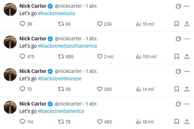
Task: Open more options for #backstreetsouthamerica tweet
Action: point(187,39)
